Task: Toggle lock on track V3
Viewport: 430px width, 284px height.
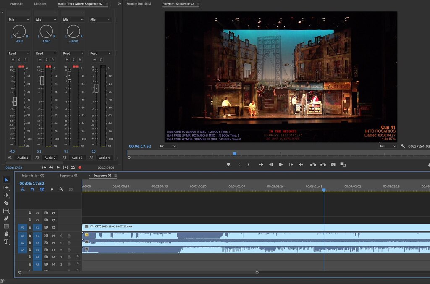Action: coord(30,213)
